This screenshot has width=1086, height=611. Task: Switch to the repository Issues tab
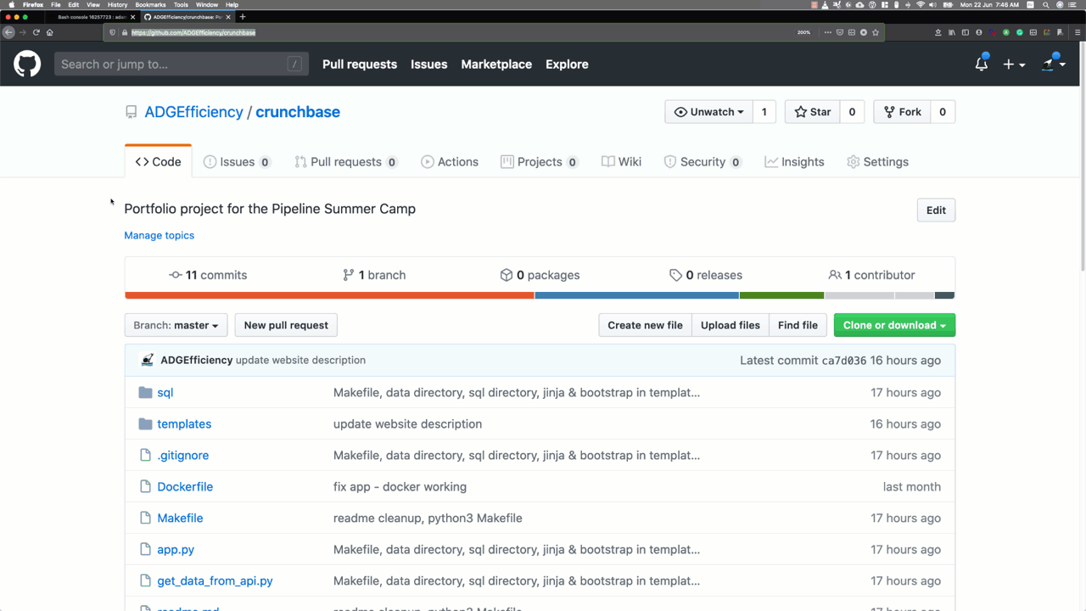(237, 161)
